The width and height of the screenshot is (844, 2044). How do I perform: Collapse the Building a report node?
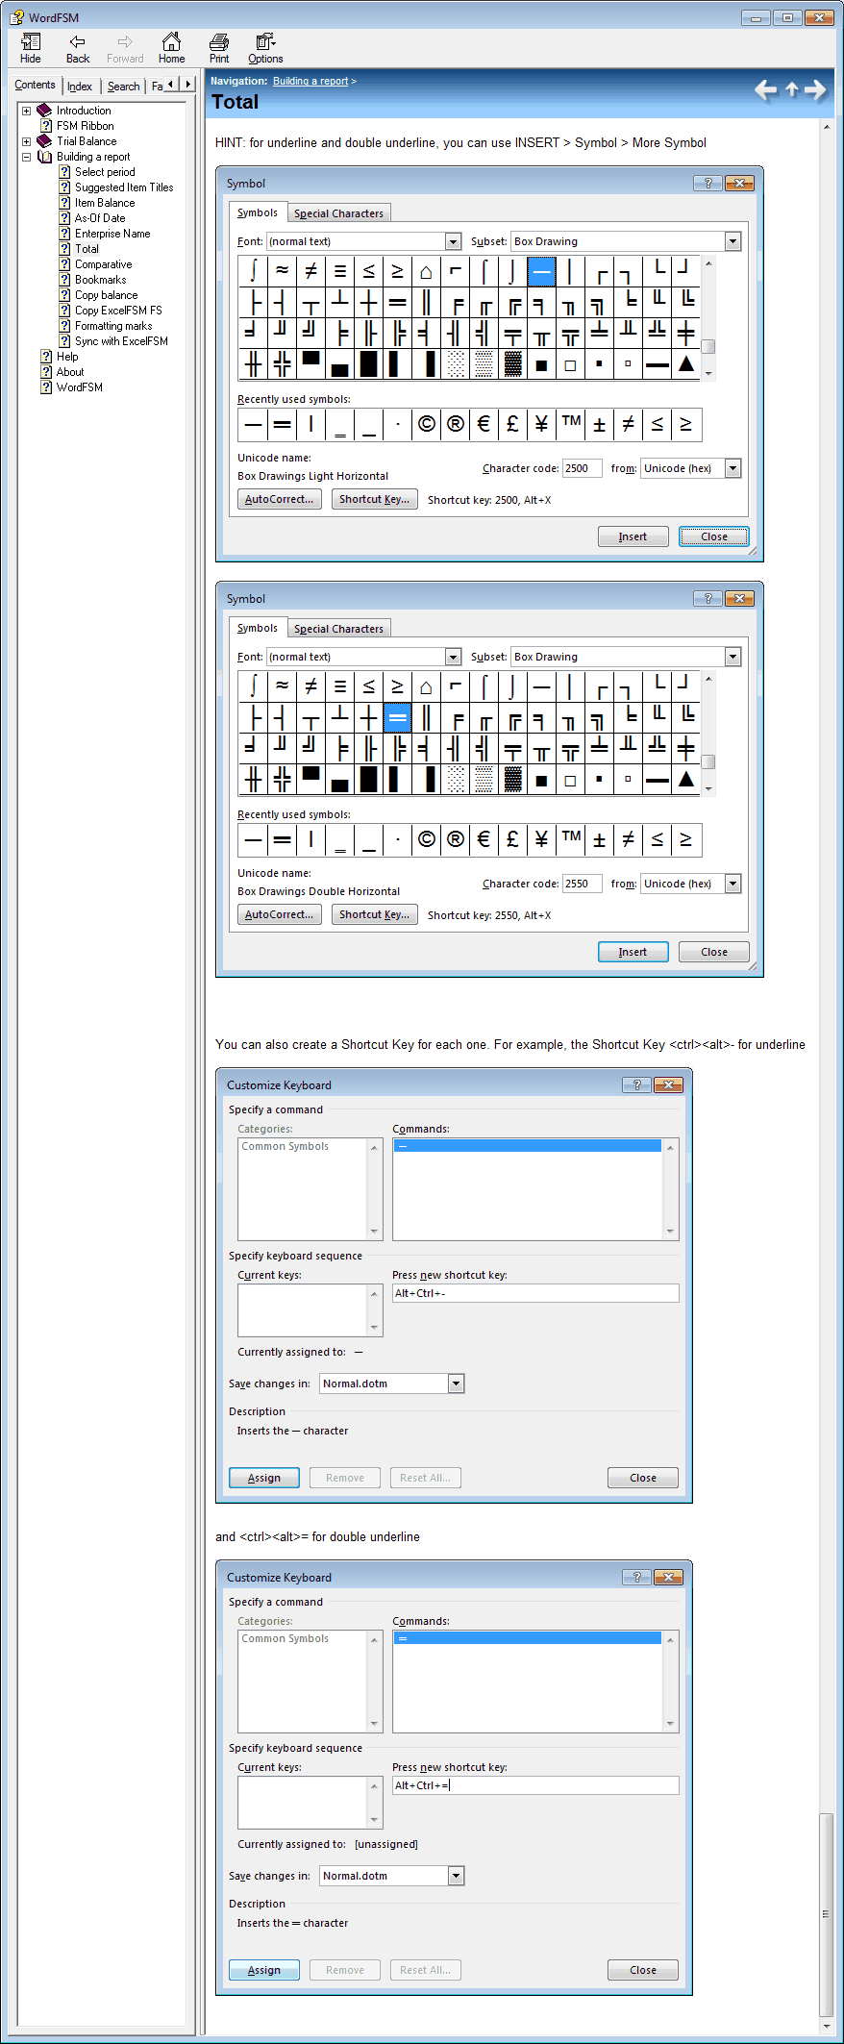(x=27, y=157)
